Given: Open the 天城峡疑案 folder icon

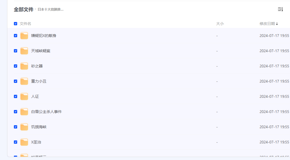Looking at the screenshot, I should click(24, 51).
